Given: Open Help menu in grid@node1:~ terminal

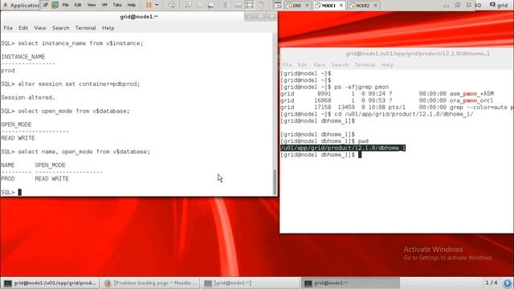Looking at the screenshot, I should pos(108,28).
